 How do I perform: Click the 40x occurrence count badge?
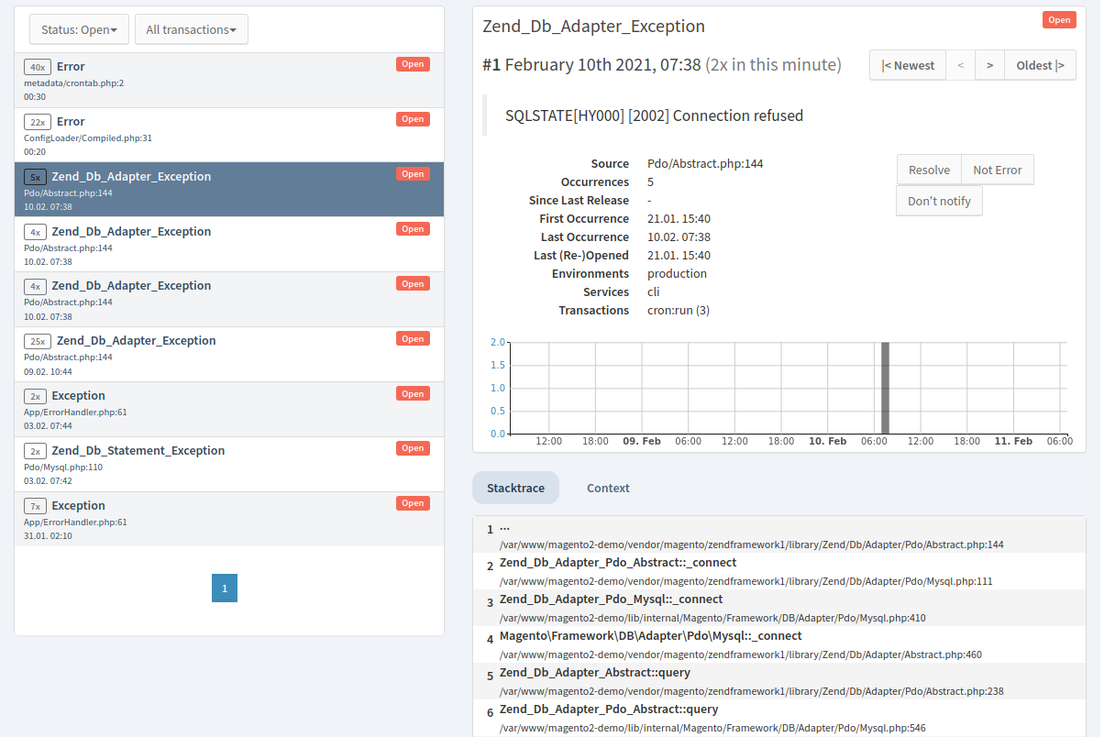[x=38, y=67]
